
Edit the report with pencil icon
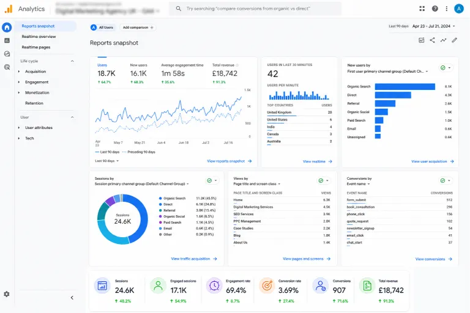coord(455,40)
